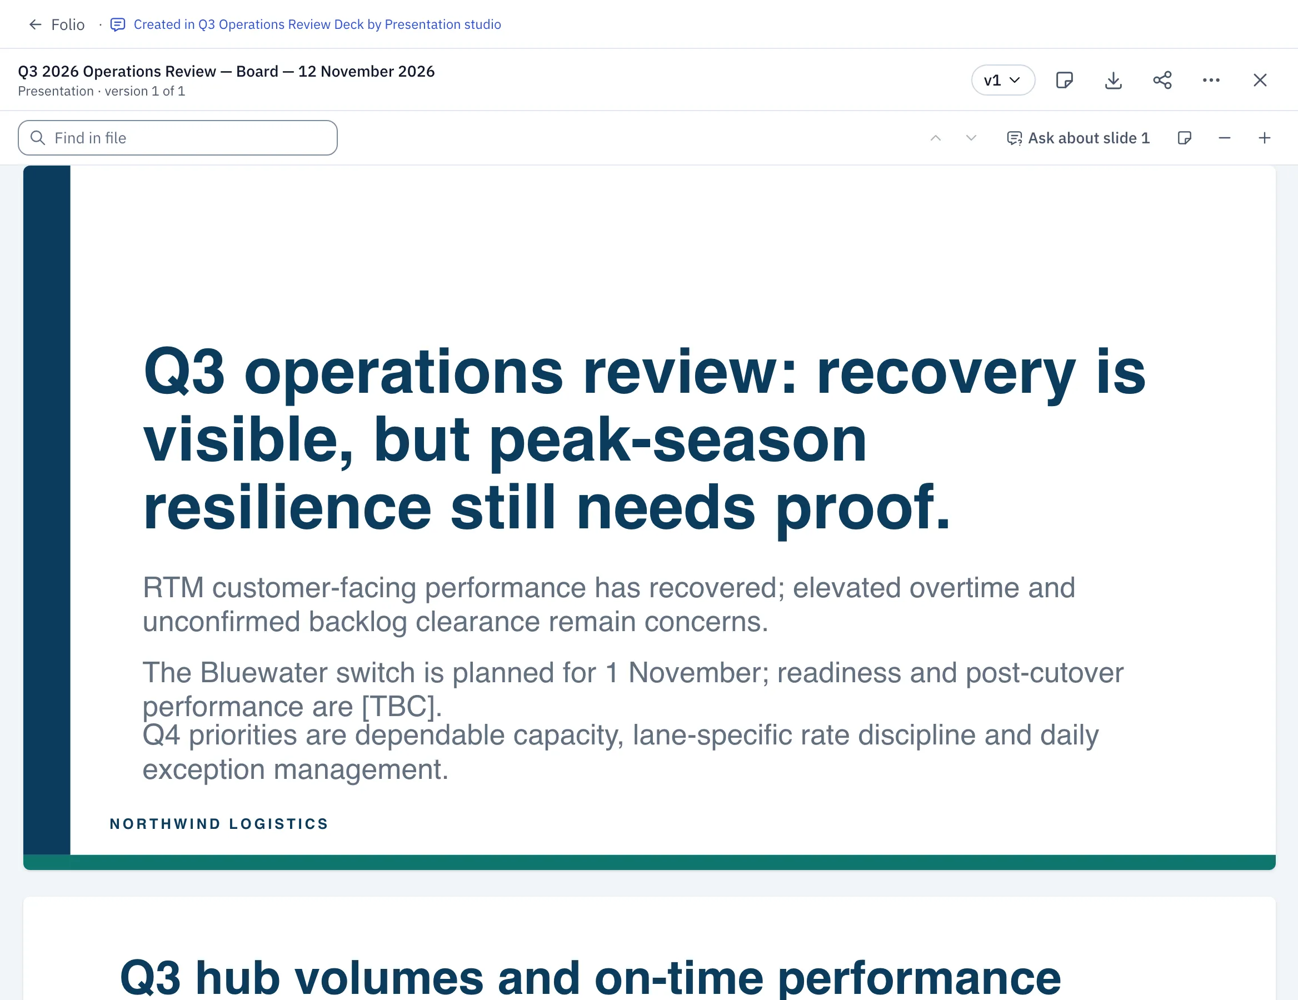Click the Folio breadcrumb label
The height and width of the screenshot is (1000, 1298).
coord(68,24)
